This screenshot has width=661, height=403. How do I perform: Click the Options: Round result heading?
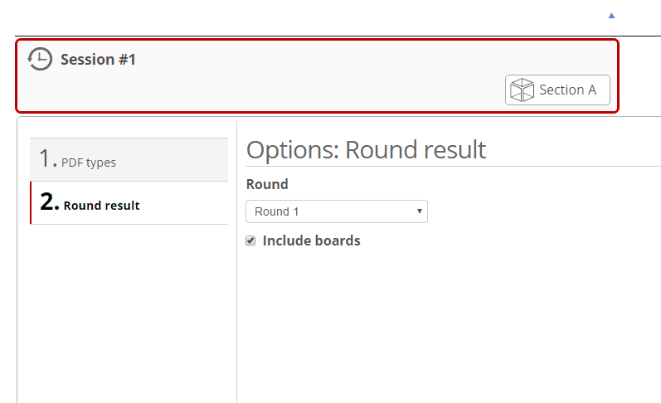coord(366,150)
